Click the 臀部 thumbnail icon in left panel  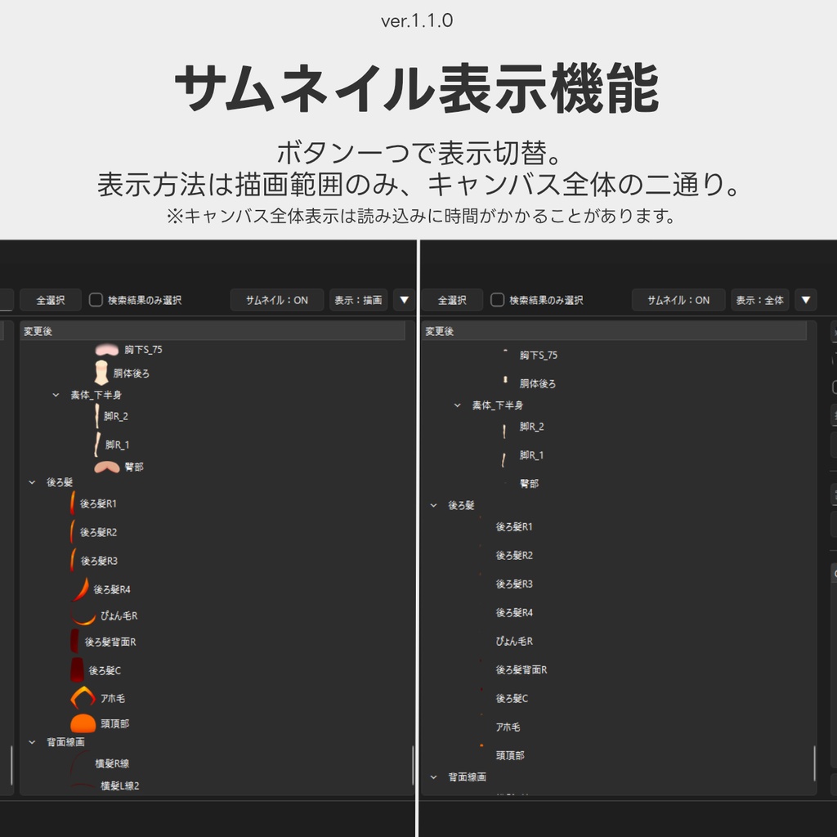click(x=107, y=467)
